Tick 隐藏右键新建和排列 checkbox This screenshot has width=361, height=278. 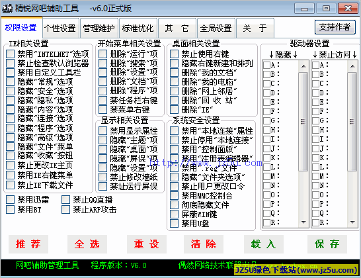click(175, 63)
